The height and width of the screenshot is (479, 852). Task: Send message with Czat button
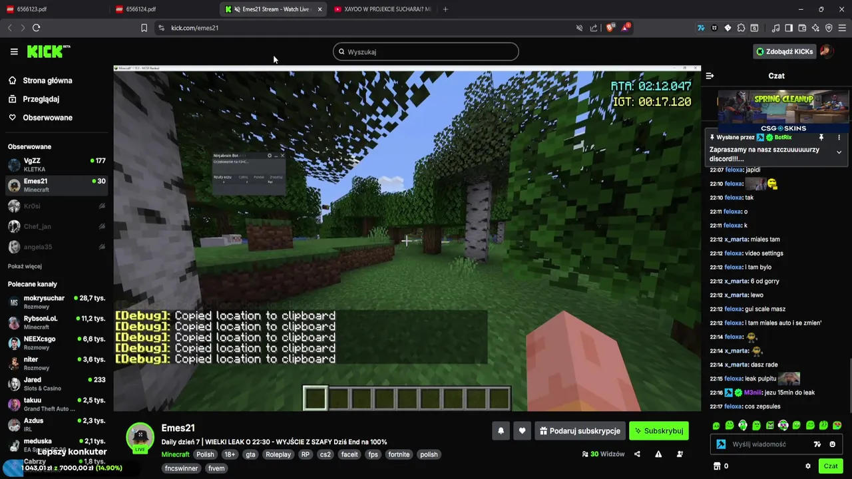tap(831, 466)
